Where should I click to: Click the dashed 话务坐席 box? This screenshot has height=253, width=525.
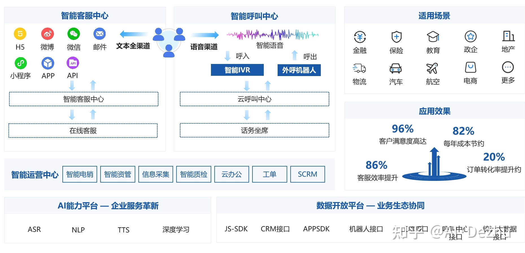254,130
